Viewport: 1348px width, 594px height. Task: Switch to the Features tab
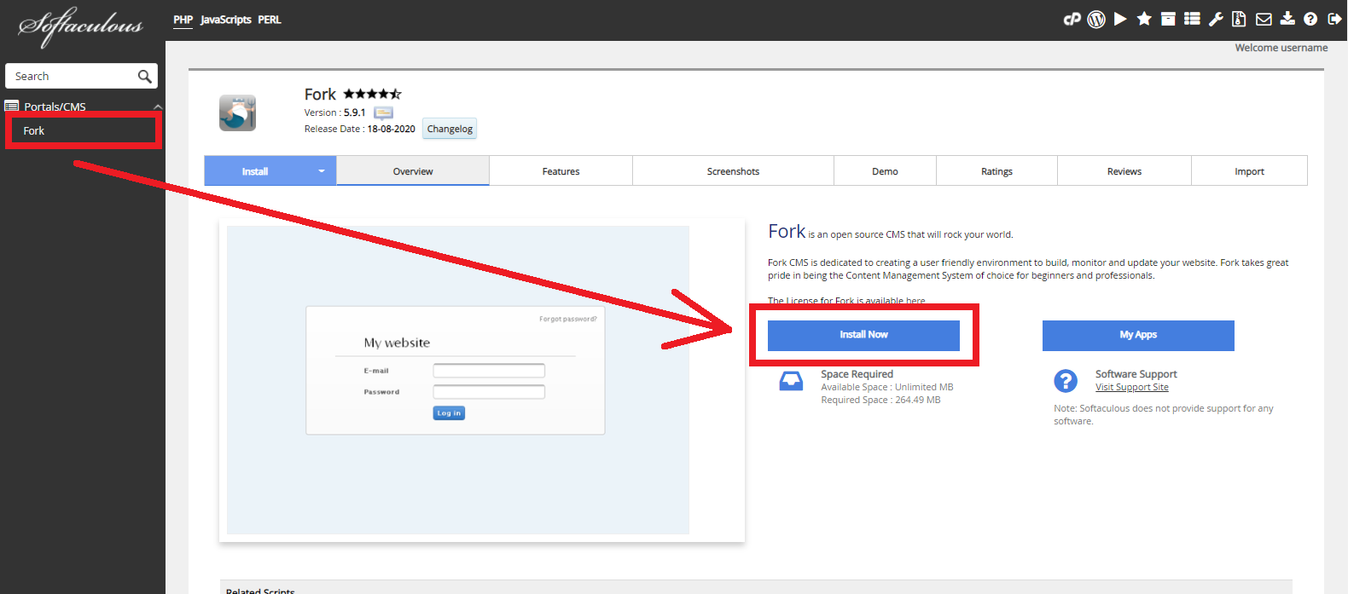(561, 171)
